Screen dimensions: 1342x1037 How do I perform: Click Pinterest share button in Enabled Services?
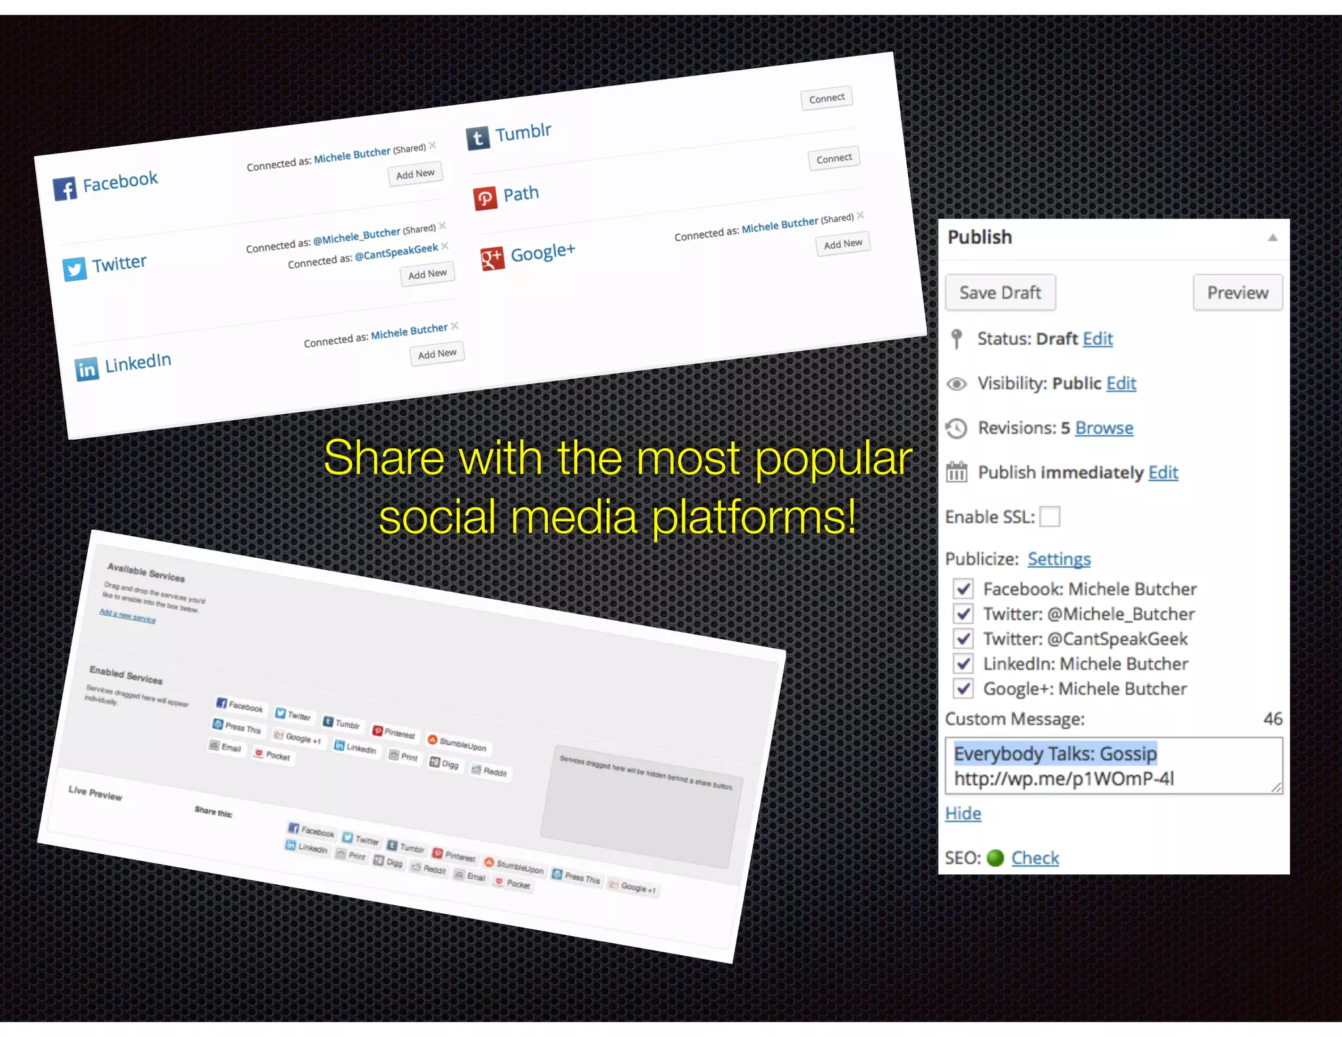394,732
